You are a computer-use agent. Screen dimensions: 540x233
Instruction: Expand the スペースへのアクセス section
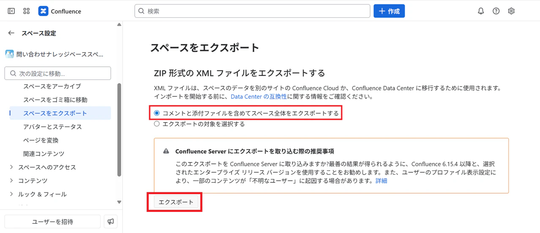coord(11,167)
